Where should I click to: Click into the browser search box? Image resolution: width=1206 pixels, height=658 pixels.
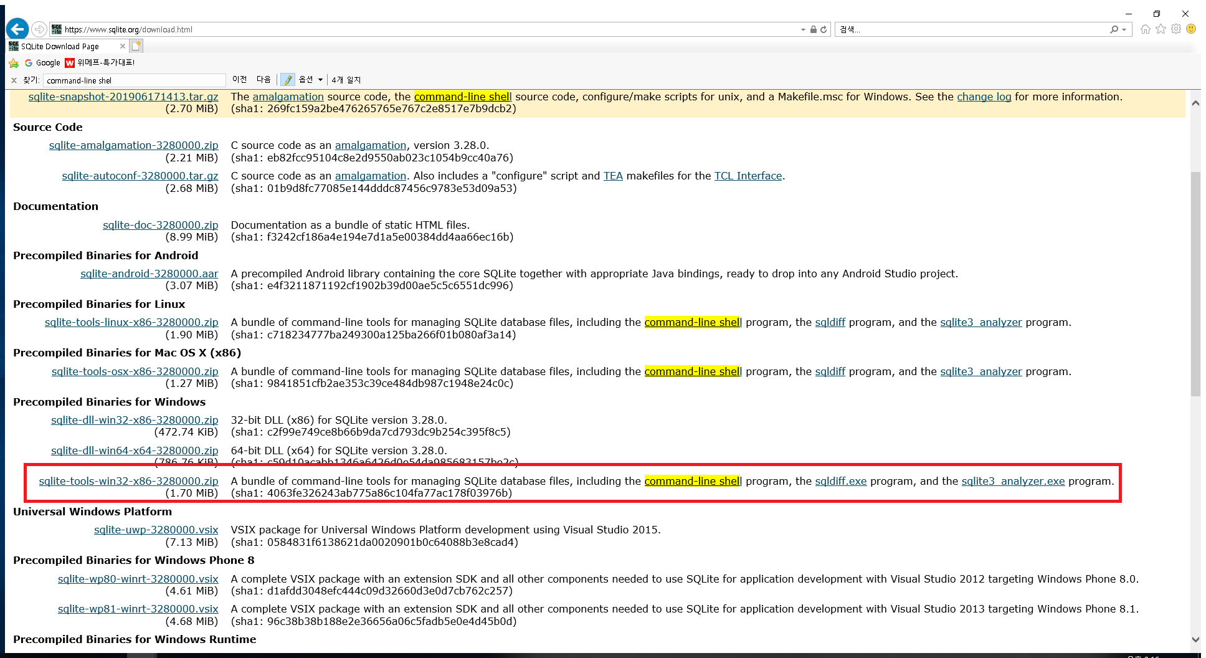coord(972,29)
